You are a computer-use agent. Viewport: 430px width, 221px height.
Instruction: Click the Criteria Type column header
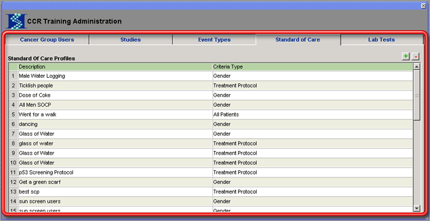coord(313,67)
